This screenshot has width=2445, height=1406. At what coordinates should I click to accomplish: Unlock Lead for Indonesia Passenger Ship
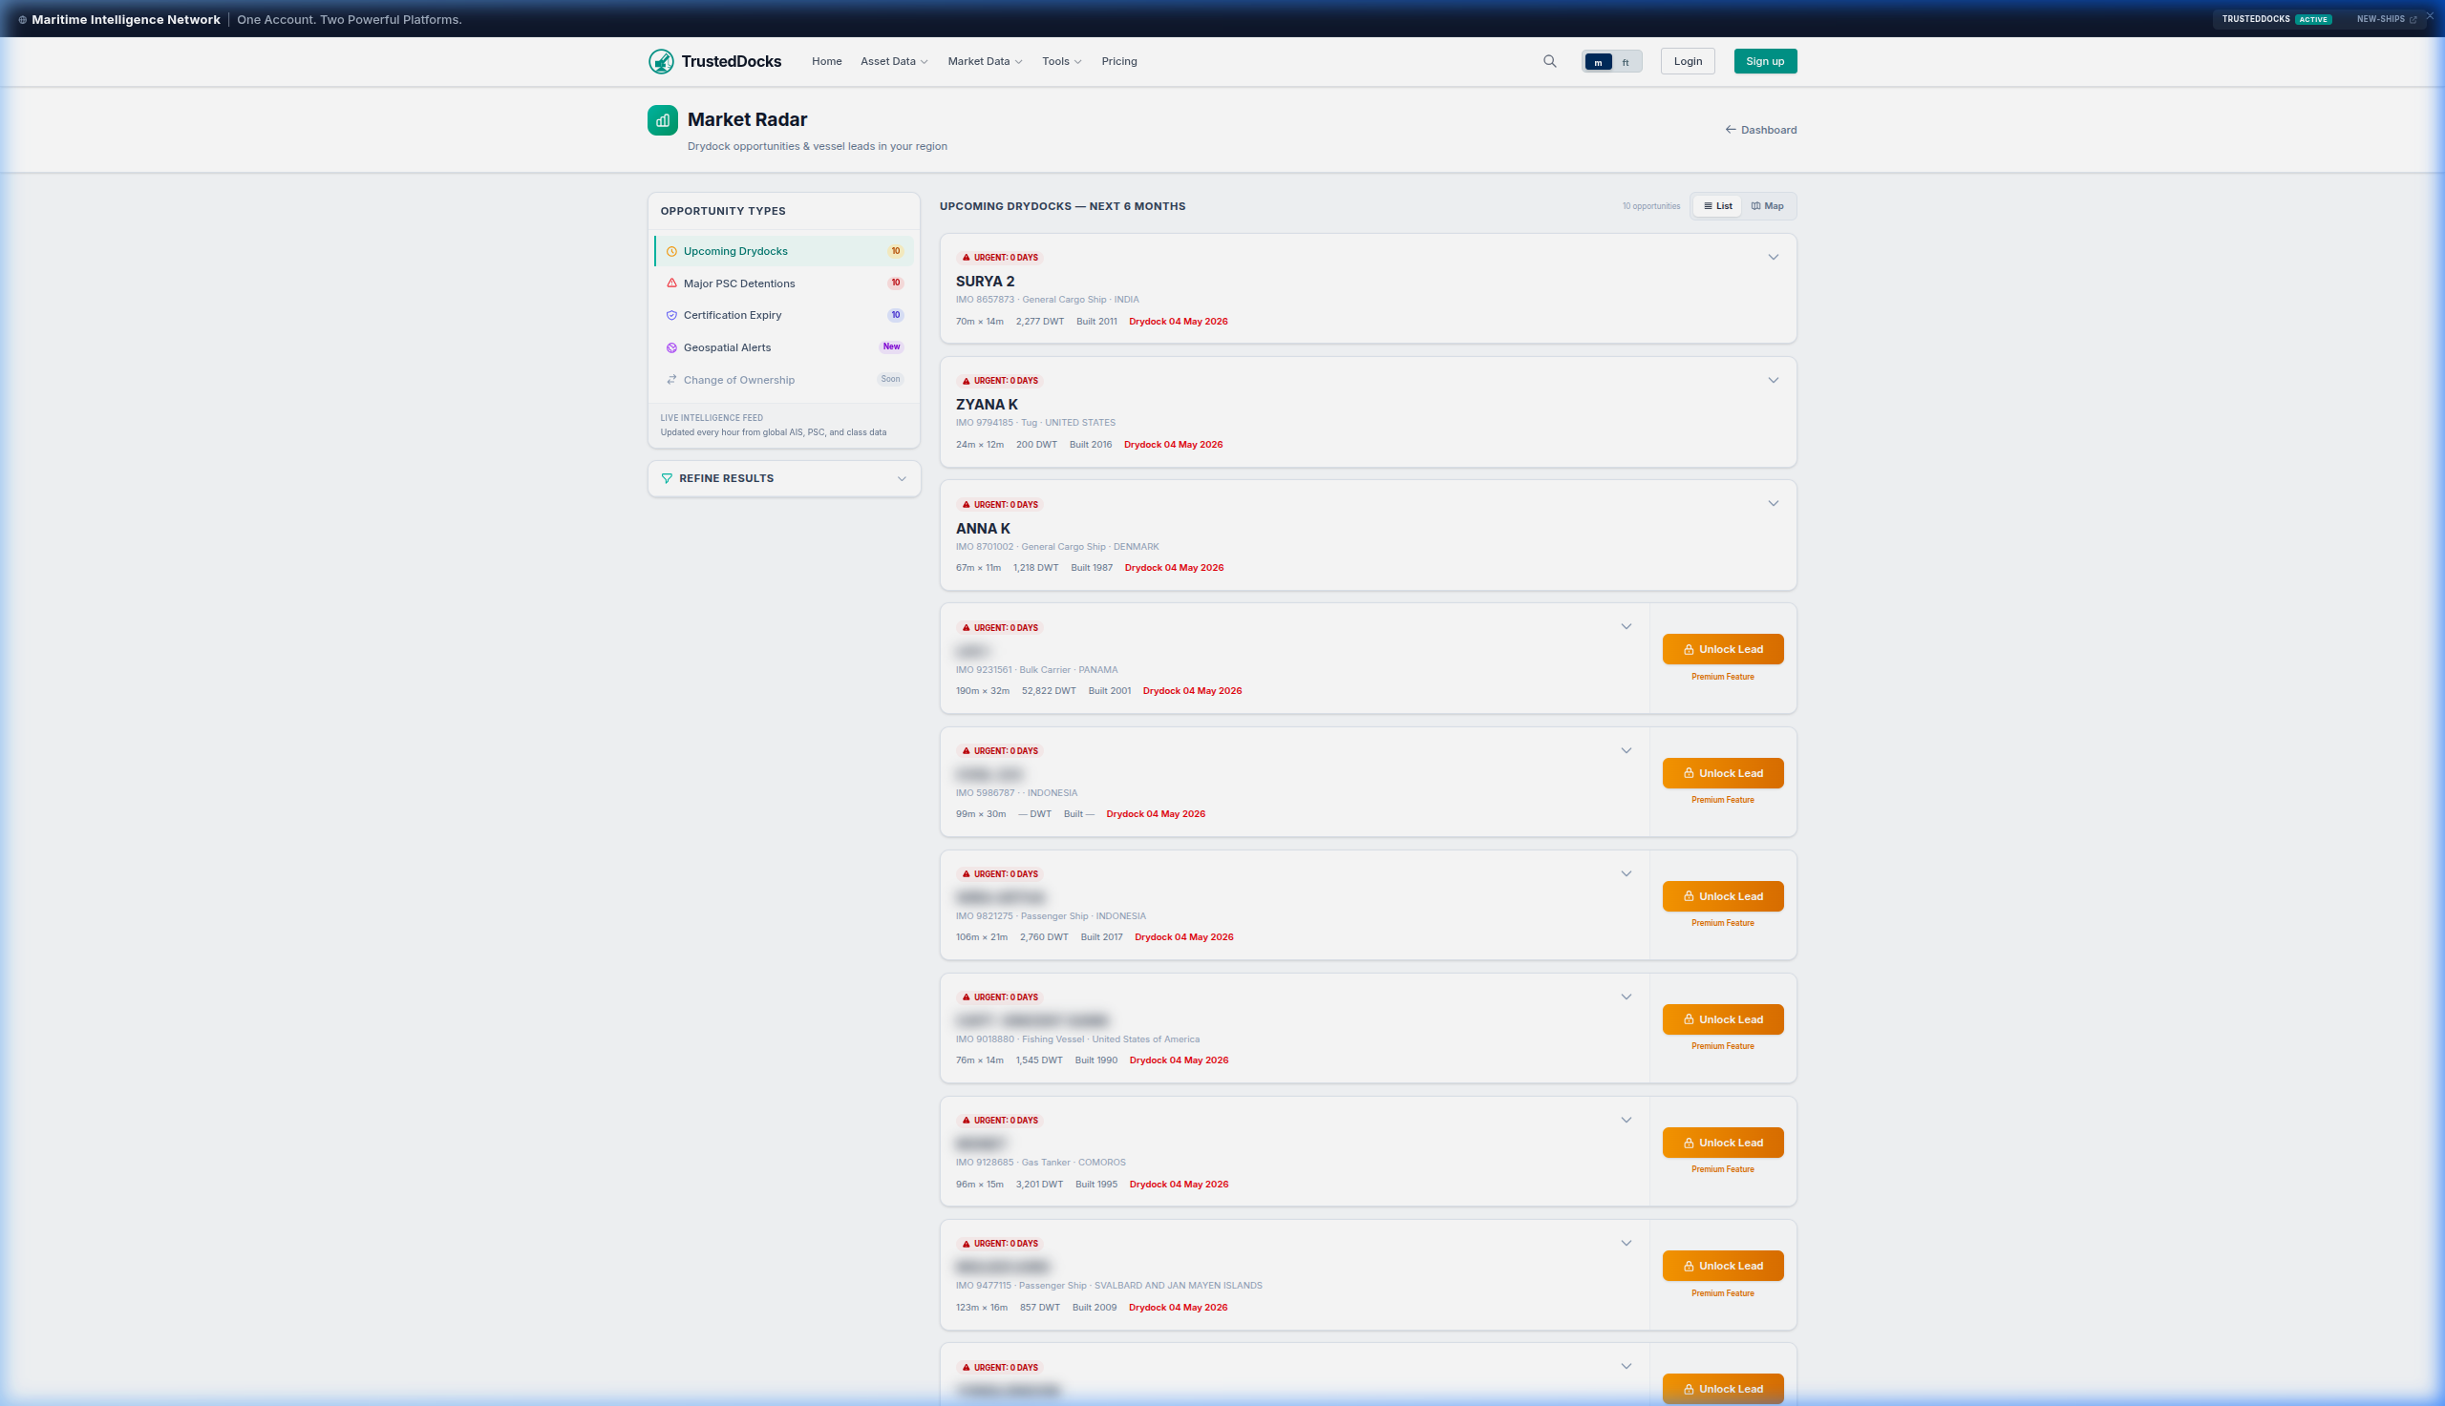click(1722, 896)
